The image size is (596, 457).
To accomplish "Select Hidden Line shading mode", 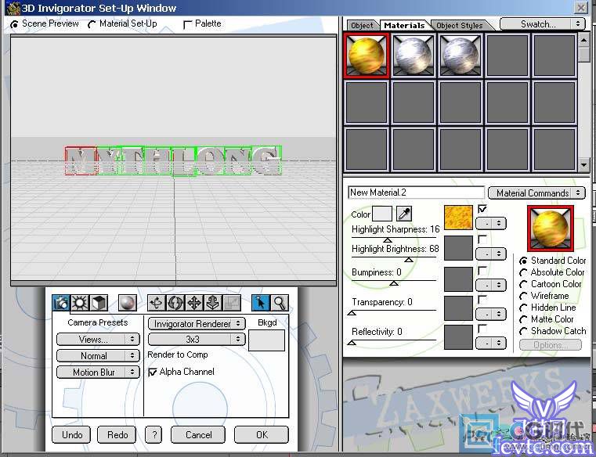I will click(x=523, y=308).
